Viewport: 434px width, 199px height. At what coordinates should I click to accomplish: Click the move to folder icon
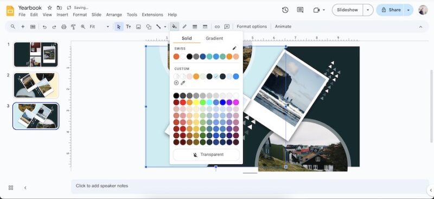59,8
